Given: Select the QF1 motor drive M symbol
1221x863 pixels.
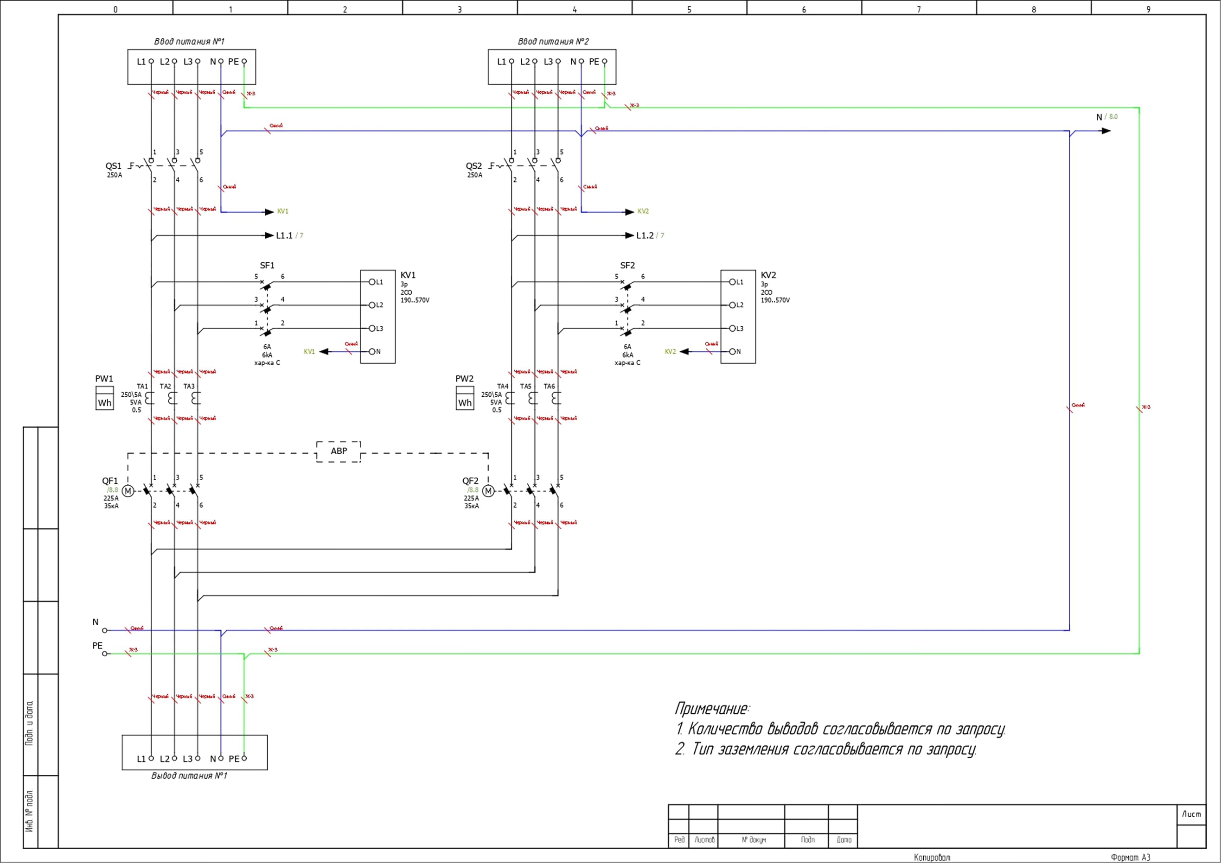Looking at the screenshot, I should (128, 491).
